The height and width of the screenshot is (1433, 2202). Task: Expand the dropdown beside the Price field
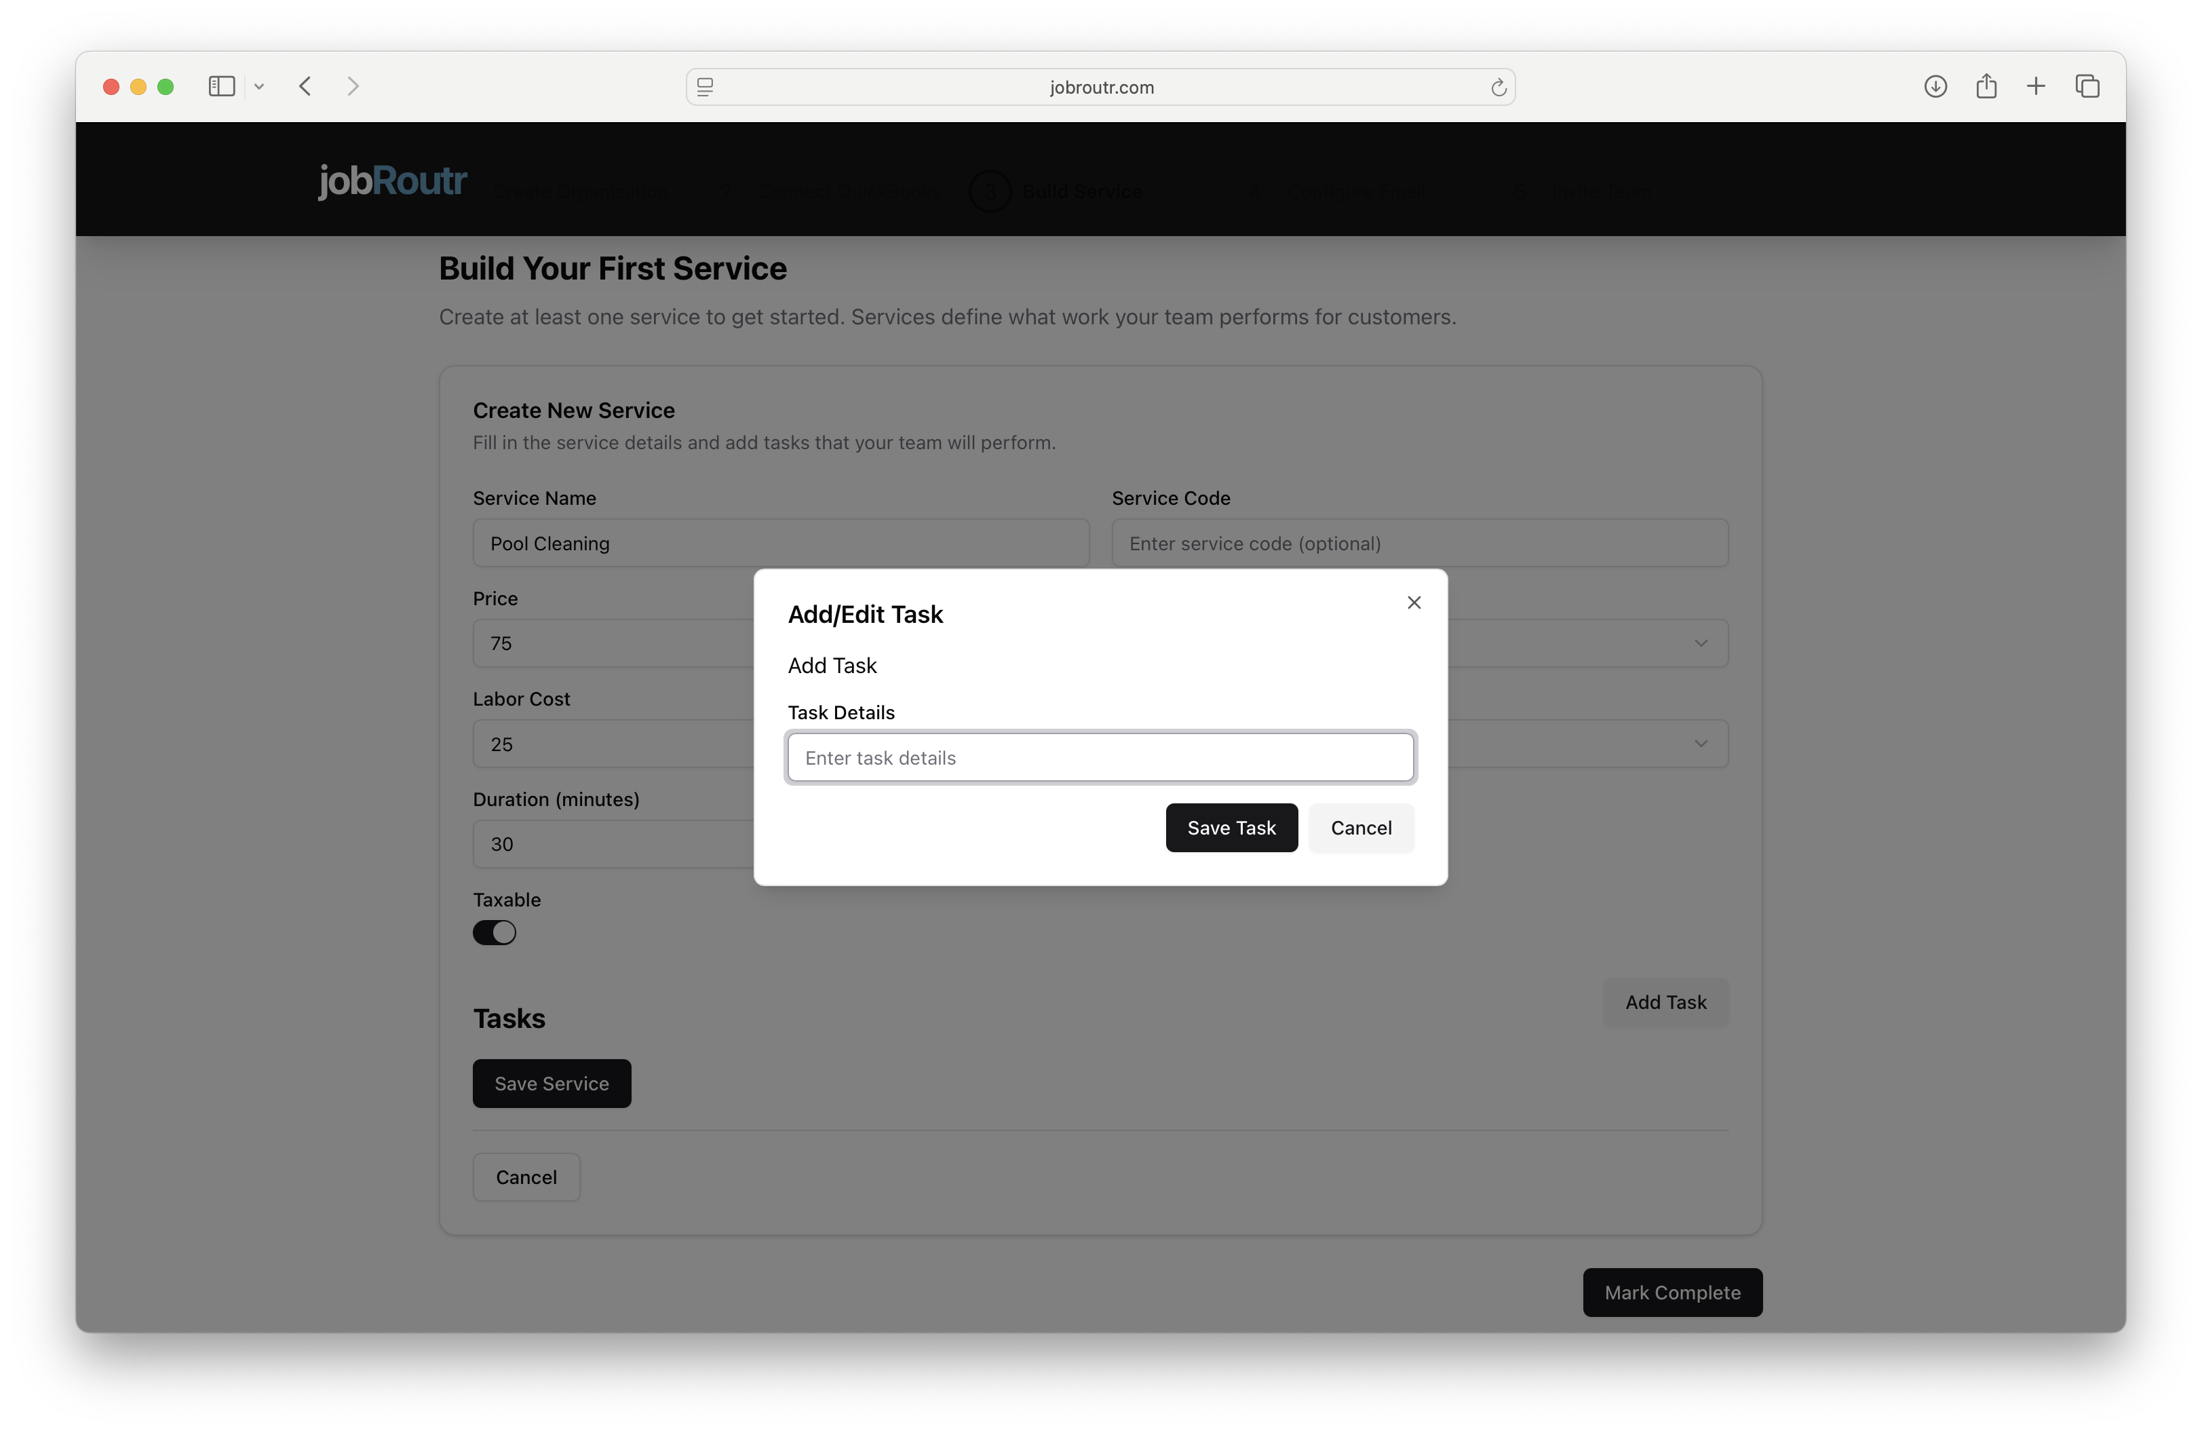pos(1699,643)
